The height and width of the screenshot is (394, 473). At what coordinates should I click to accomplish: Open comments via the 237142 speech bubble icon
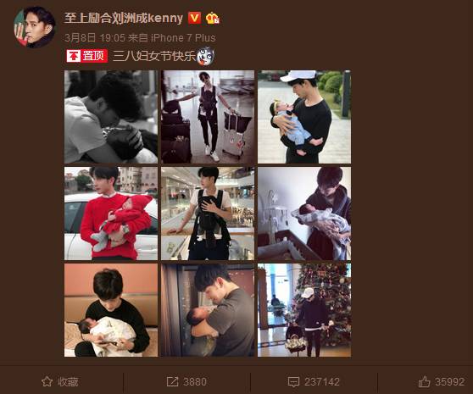[293, 382]
